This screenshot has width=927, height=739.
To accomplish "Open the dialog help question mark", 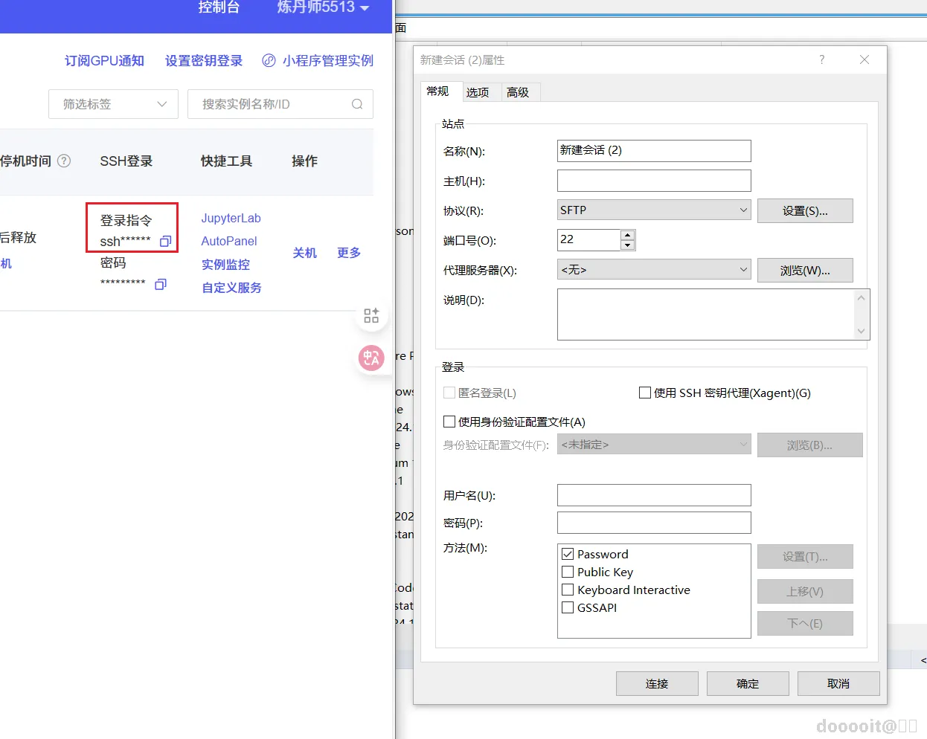I will (821, 59).
